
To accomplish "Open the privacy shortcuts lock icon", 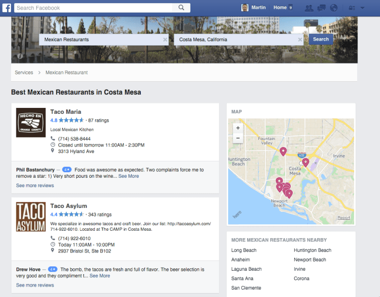I will tap(352, 8).
